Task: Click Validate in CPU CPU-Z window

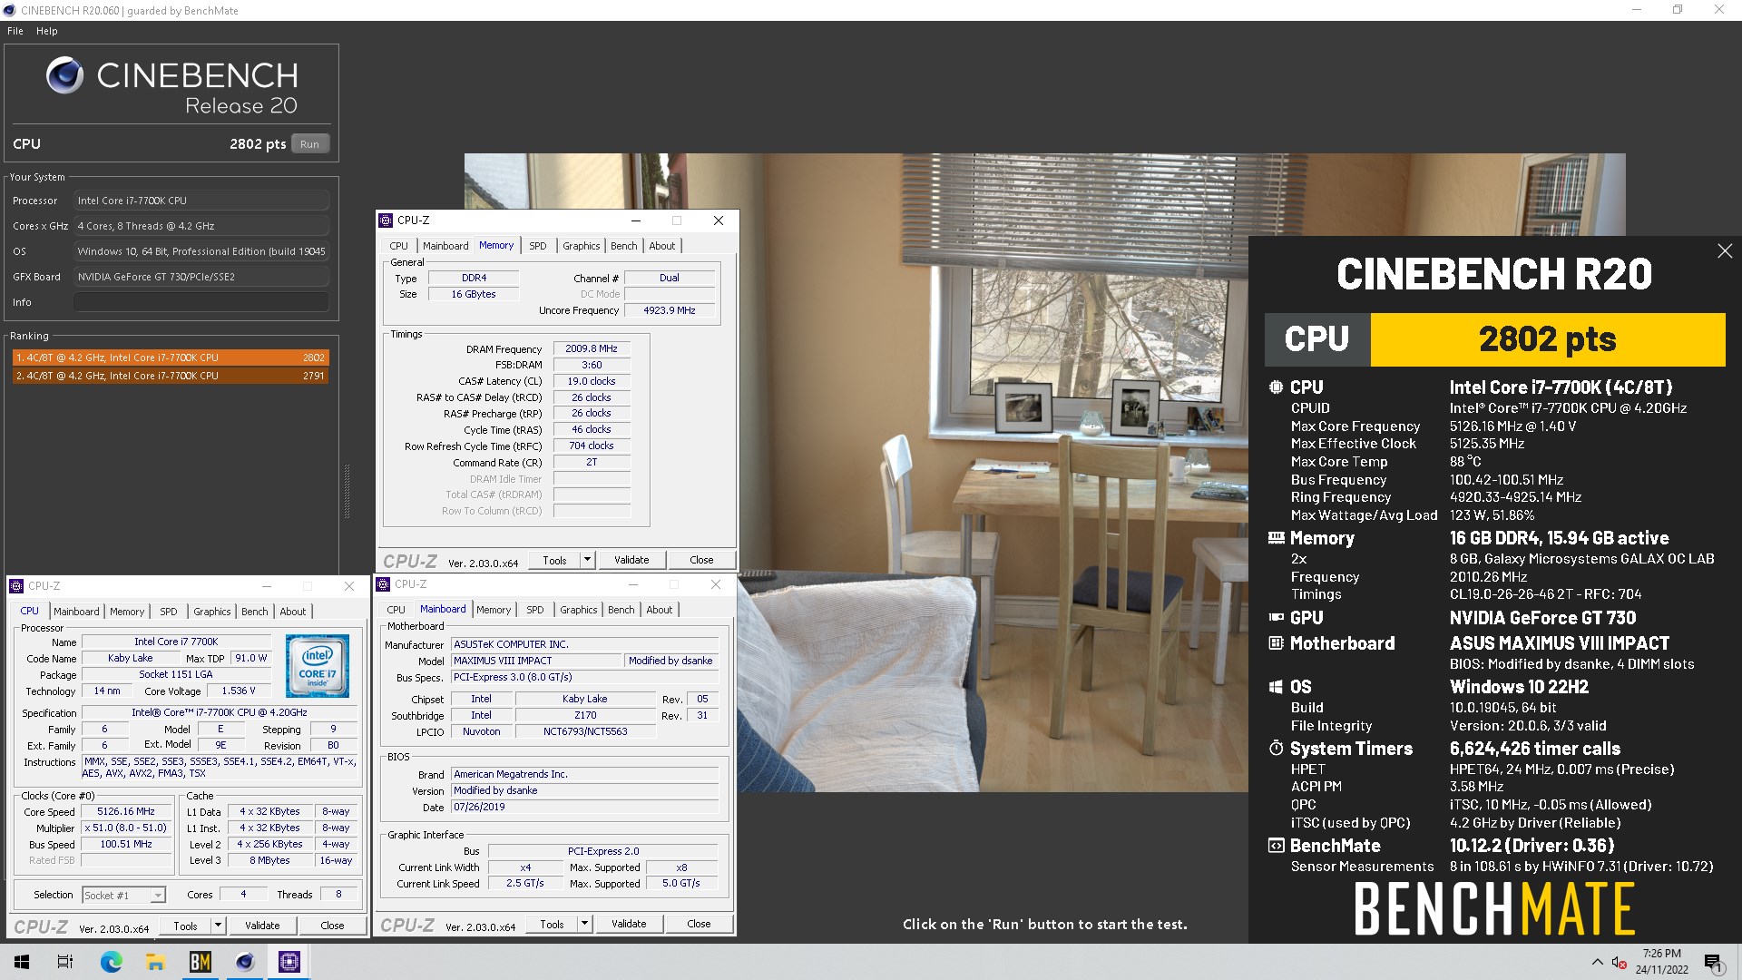Action: click(262, 926)
